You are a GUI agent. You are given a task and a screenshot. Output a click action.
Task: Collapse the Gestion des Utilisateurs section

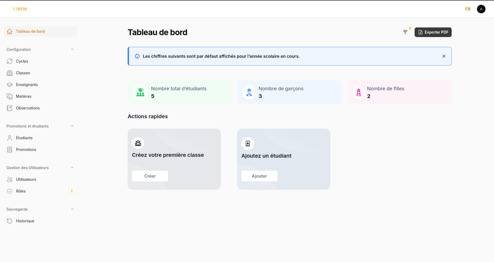pos(72,168)
